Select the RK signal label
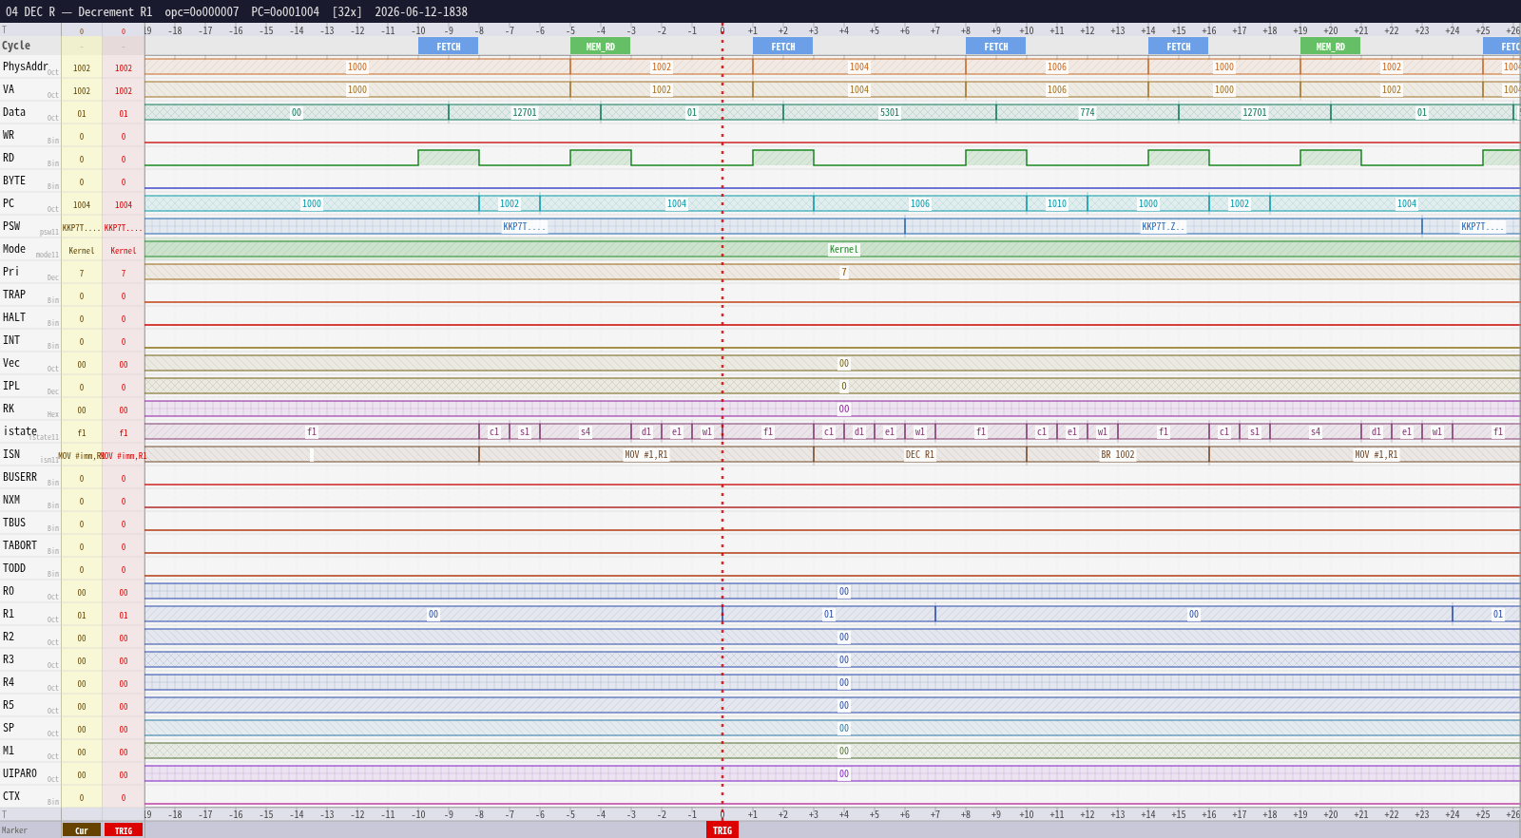This screenshot has width=1521, height=838. click(9, 409)
